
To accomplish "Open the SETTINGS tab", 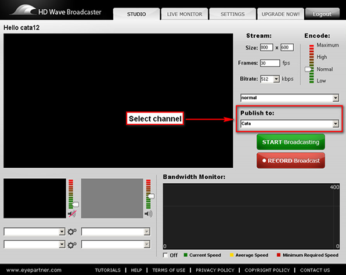I will [x=233, y=14].
